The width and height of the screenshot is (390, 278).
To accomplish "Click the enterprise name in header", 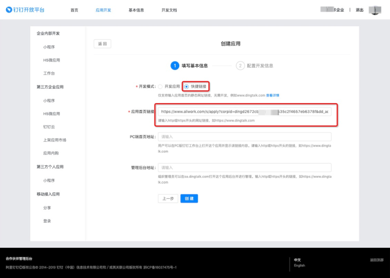I will coord(332,10).
